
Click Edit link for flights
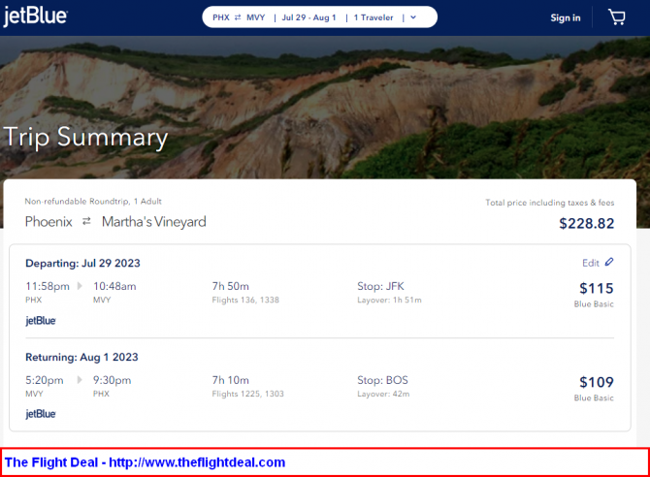tap(591, 263)
